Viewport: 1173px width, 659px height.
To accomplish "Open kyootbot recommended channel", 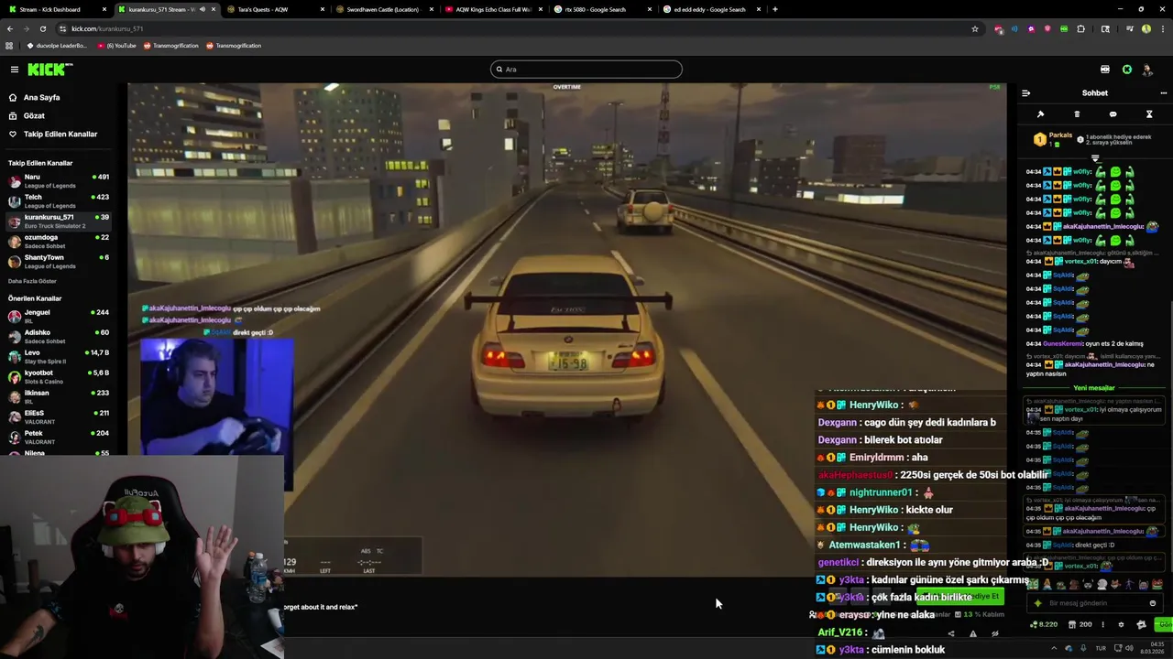I will point(59,376).
